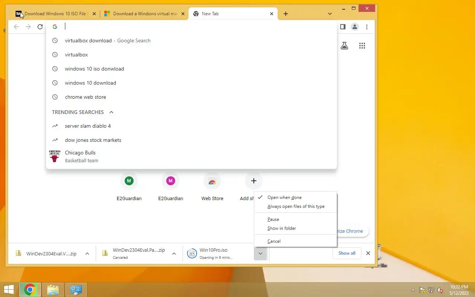This screenshot has height=297, width=475.
Task: Click the volume icon in system tray
Action: 440,290
